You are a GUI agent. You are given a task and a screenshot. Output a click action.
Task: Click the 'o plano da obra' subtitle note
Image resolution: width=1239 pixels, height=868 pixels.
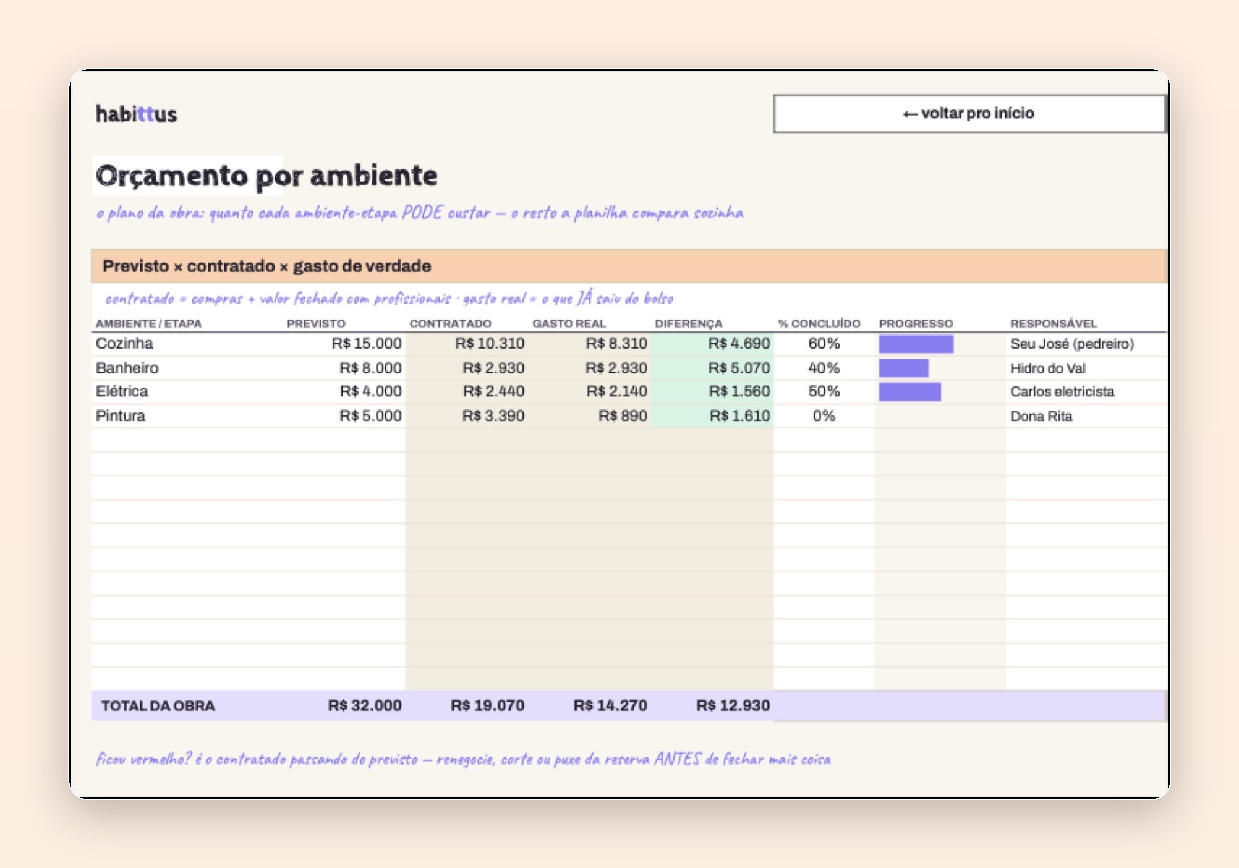coord(420,213)
